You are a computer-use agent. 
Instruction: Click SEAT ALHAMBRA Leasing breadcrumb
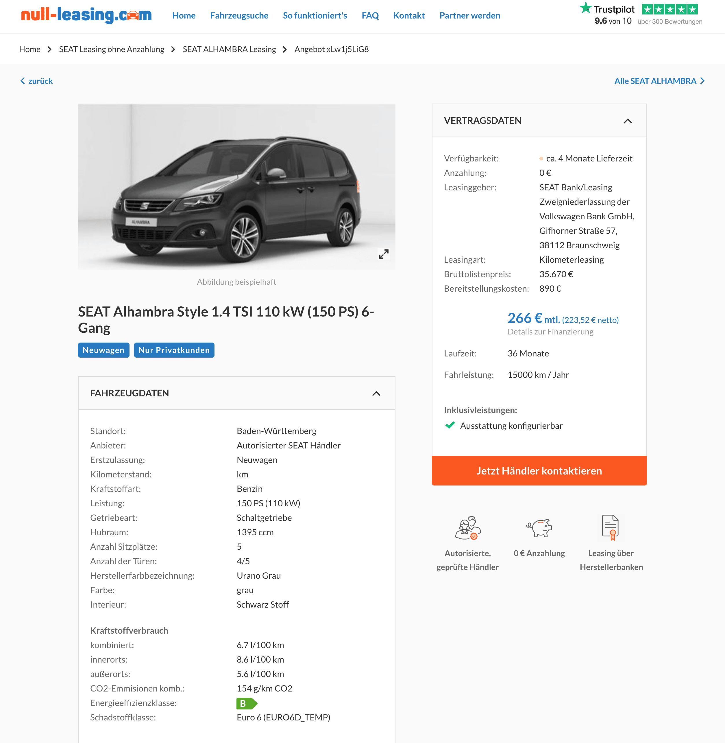coord(229,49)
